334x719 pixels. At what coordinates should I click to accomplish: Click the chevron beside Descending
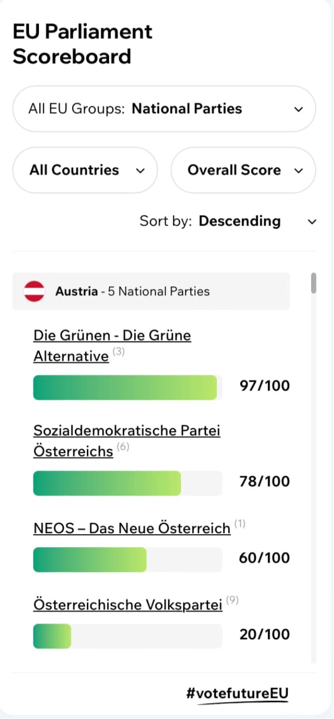(313, 222)
